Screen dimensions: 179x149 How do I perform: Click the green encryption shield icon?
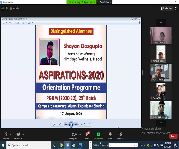pyautogui.click(x=7, y=8)
